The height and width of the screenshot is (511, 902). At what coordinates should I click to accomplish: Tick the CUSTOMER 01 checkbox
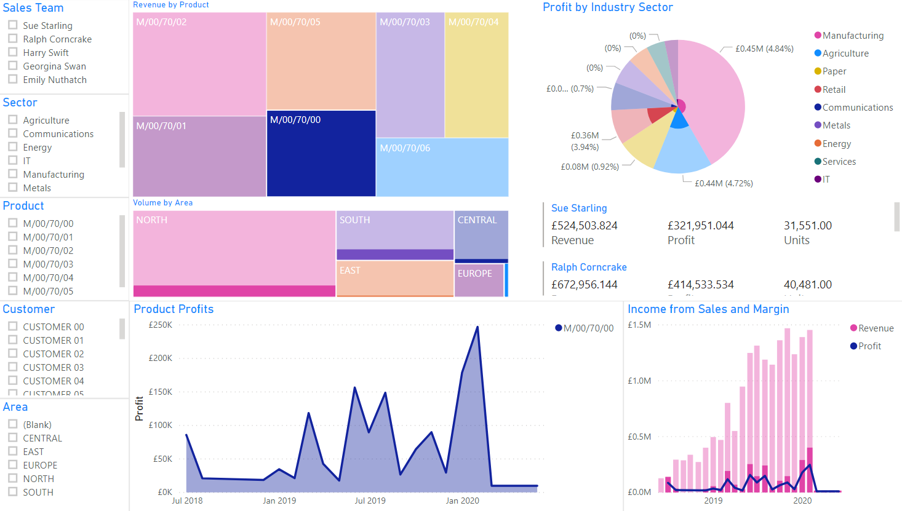pyautogui.click(x=12, y=340)
